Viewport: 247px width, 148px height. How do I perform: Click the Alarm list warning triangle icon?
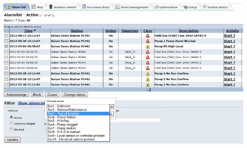click(x=9, y=7)
